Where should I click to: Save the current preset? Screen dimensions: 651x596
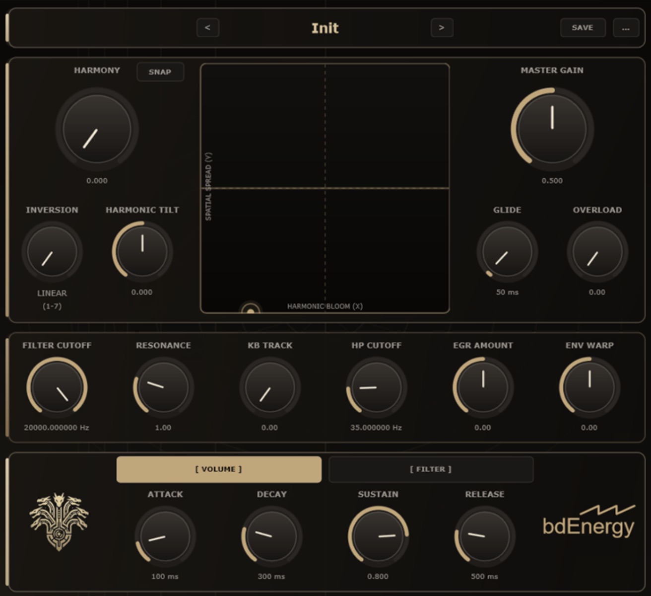[583, 28]
